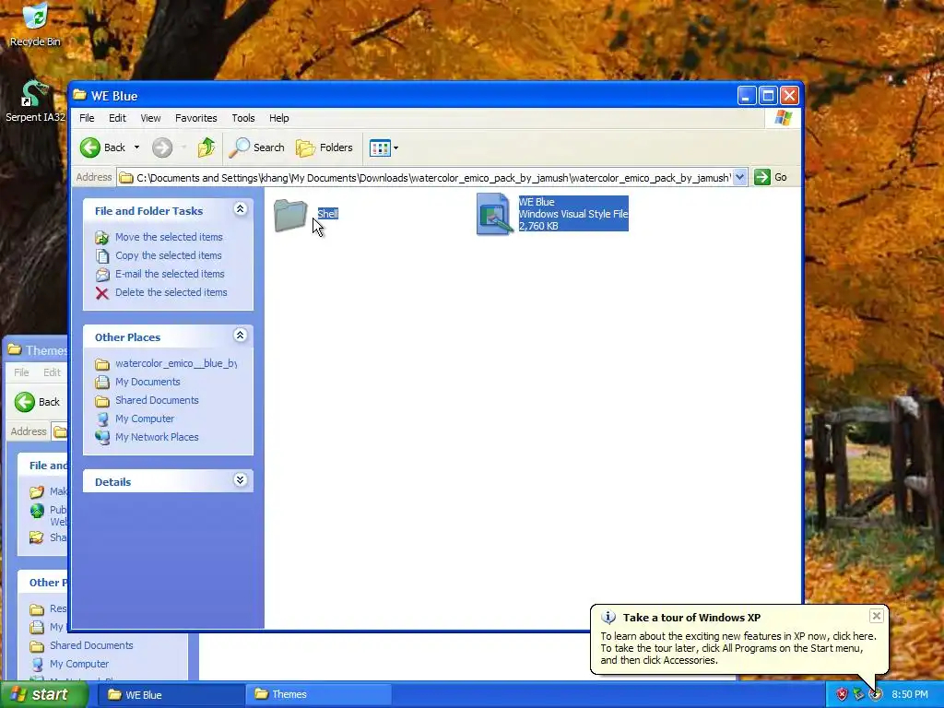Click the Themes window title bar
Screen dimensions: 944x708
tap(36, 350)
